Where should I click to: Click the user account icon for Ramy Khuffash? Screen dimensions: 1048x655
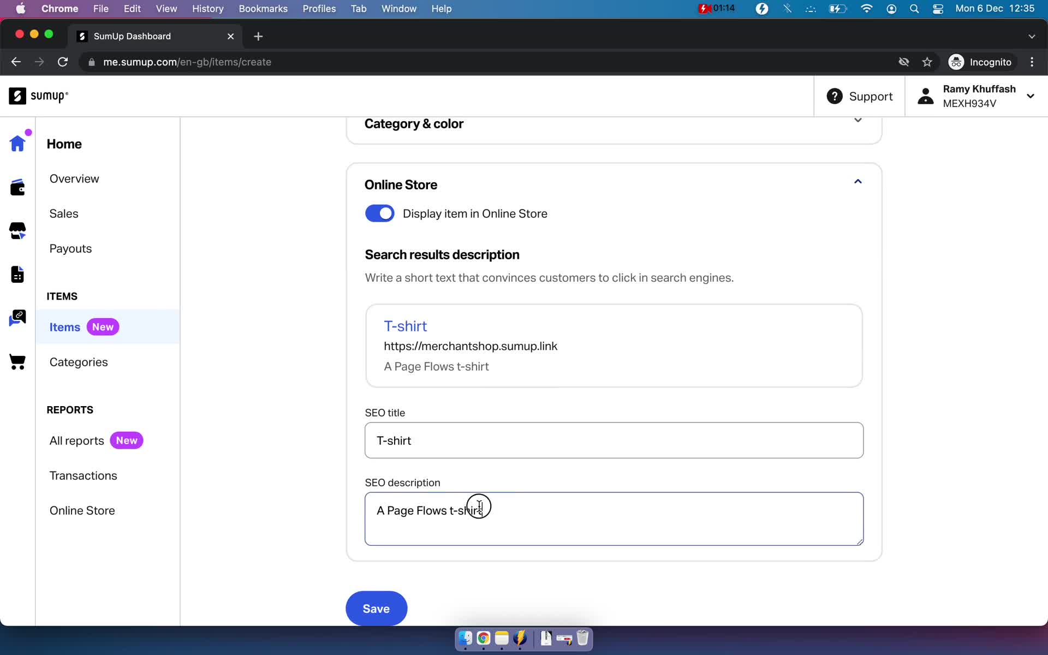coord(924,96)
